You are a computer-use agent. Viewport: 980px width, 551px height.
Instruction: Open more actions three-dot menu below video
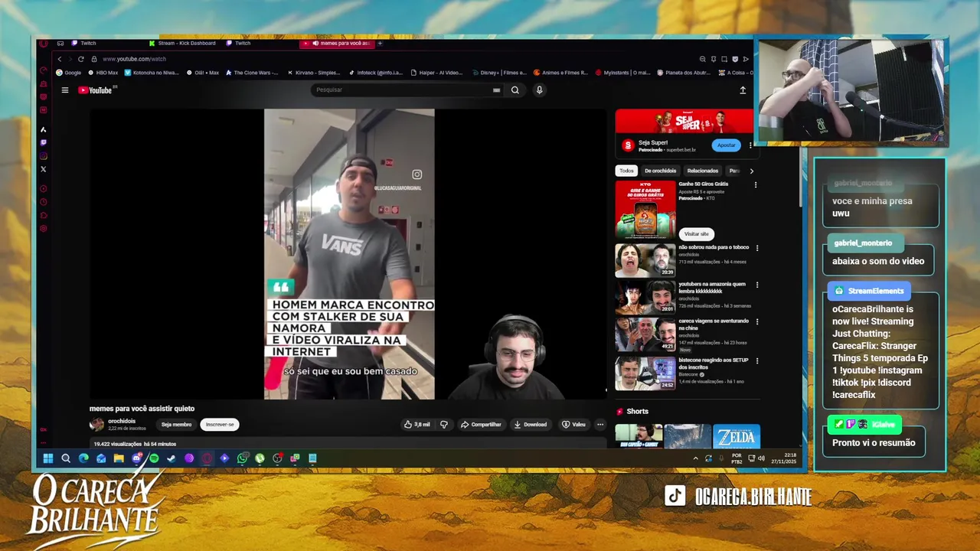[600, 425]
